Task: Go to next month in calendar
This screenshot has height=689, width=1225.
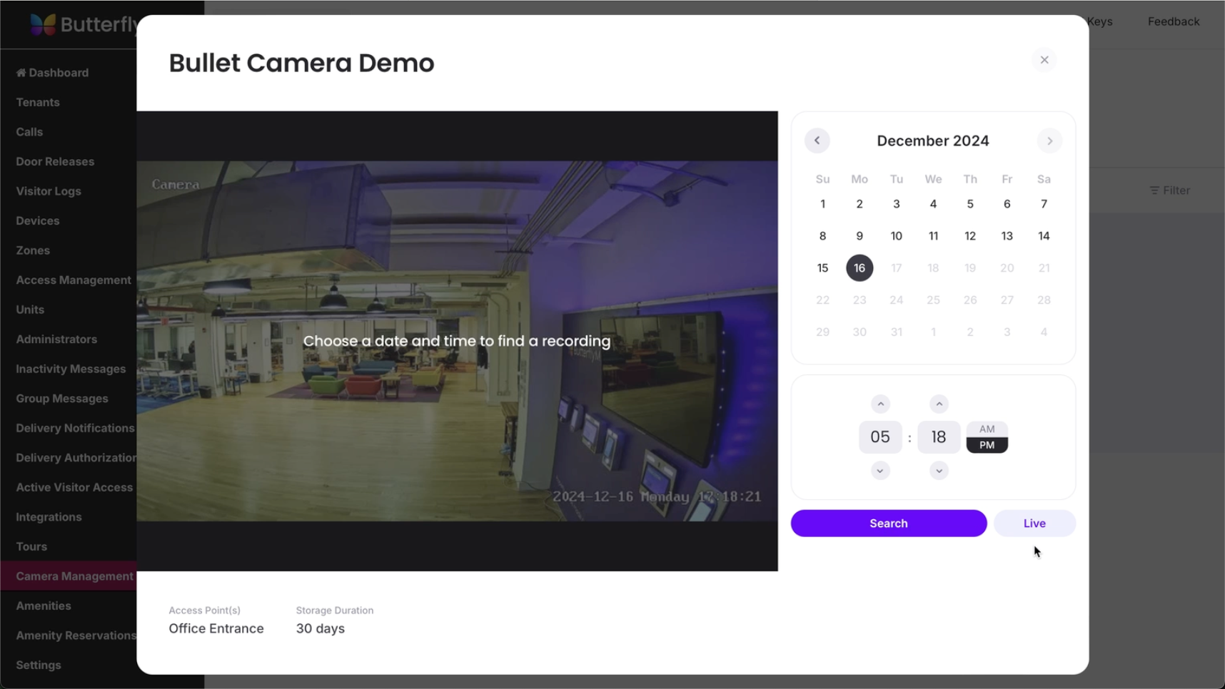Action: 1049,141
